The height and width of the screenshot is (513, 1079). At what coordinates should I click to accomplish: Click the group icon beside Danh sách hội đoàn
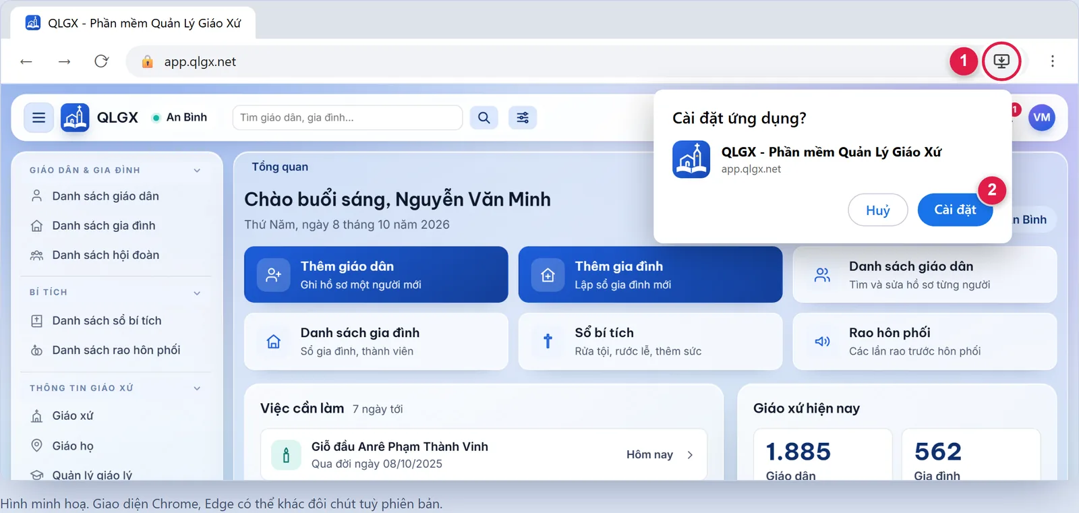pos(37,255)
